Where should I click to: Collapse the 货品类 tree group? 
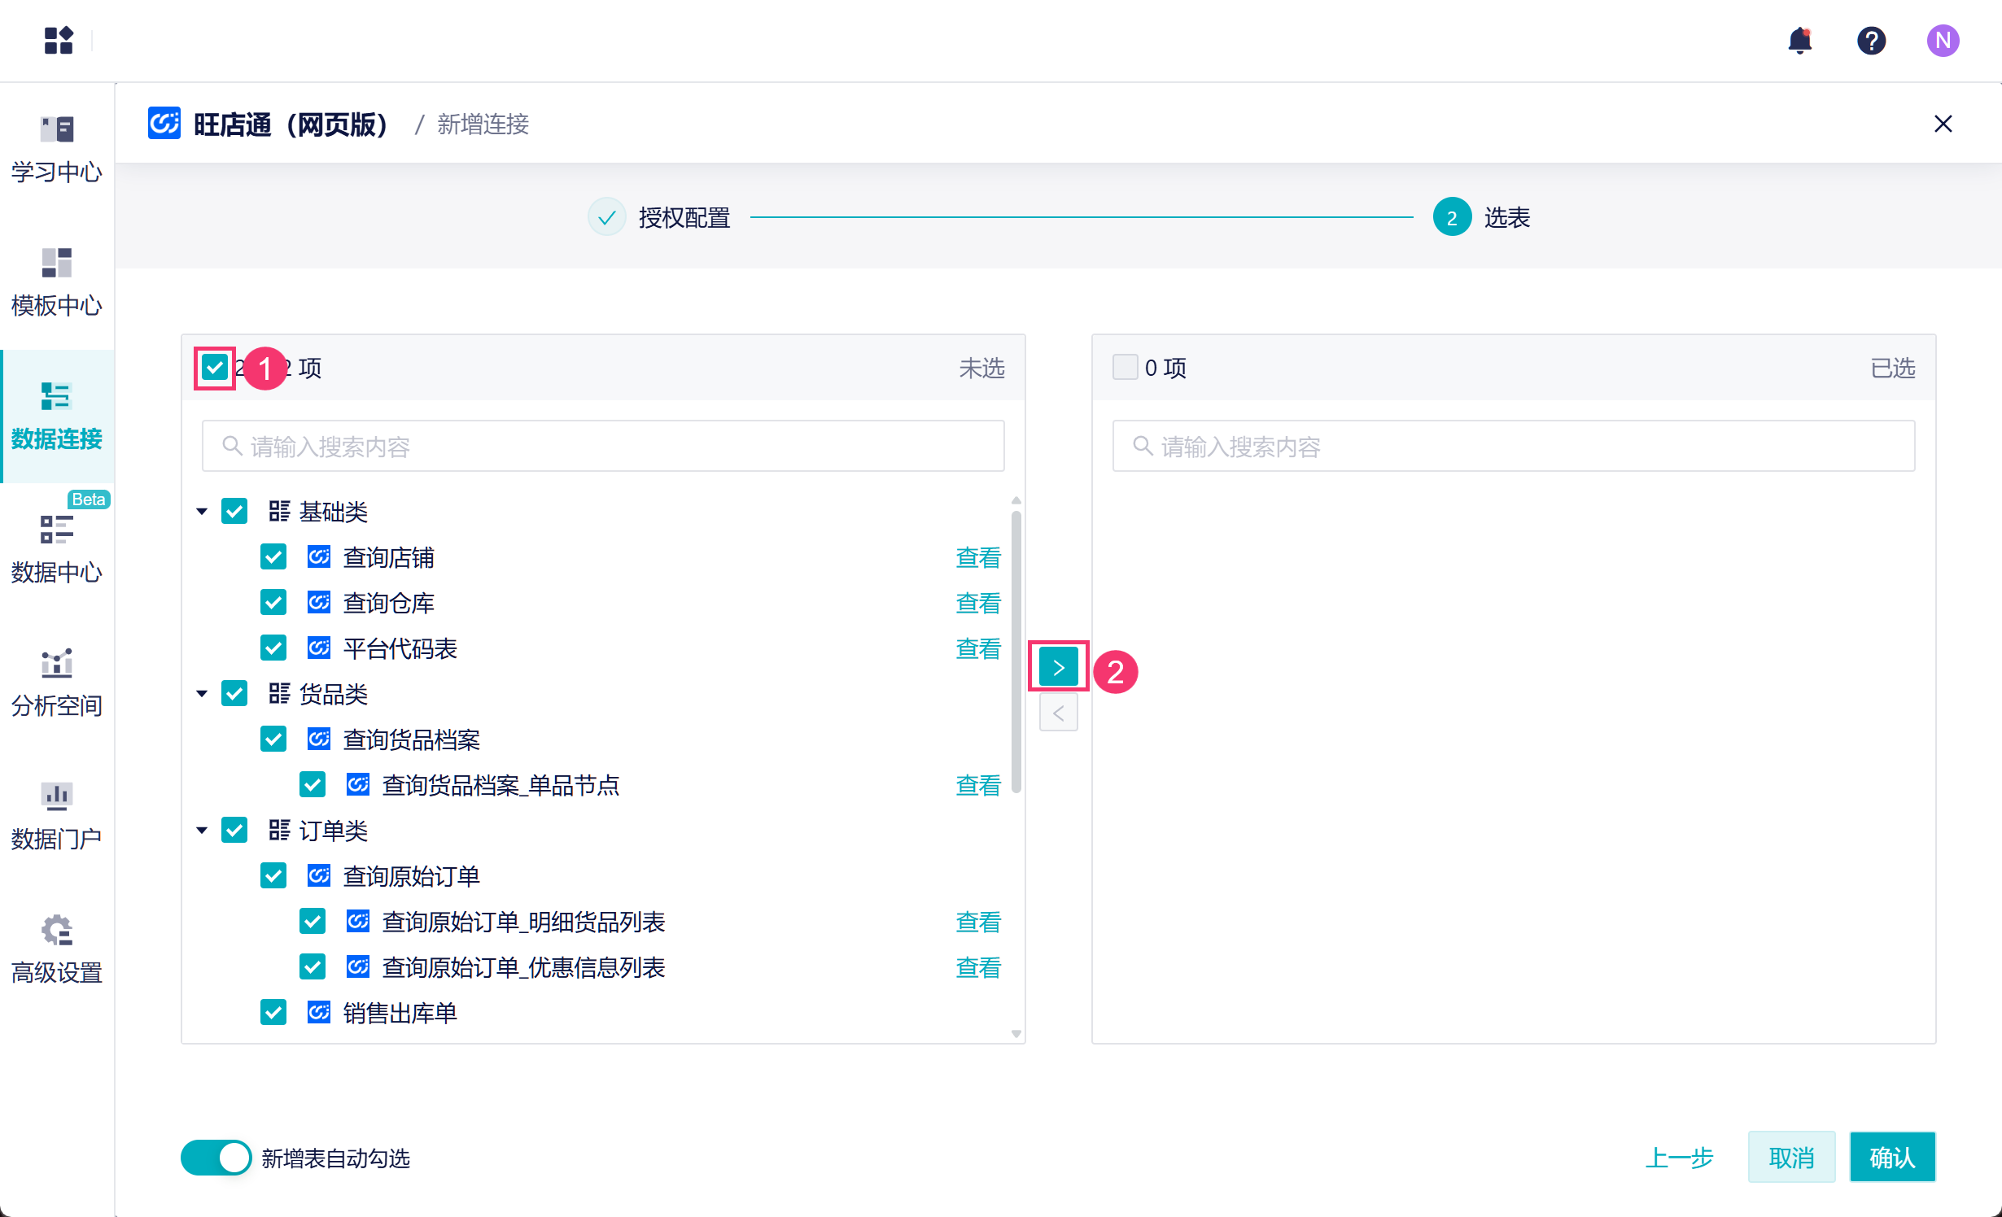[x=202, y=694]
